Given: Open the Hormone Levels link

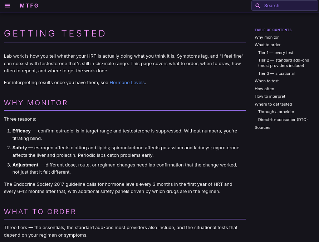Looking at the screenshot, I should [127, 83].
